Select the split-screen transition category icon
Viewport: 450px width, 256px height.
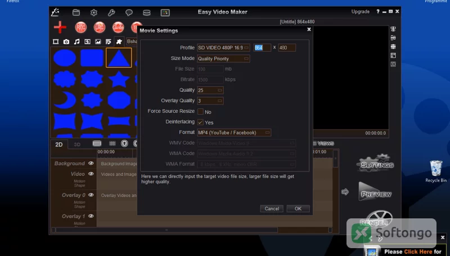coord(87,42)
